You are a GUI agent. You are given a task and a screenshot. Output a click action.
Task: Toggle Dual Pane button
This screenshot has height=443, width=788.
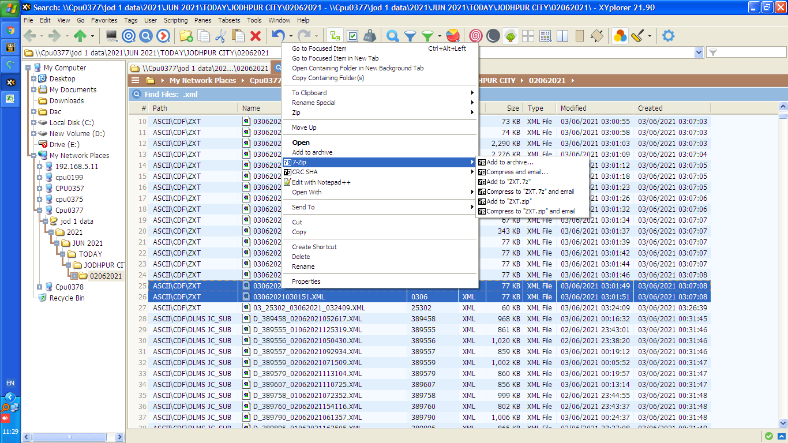click(562, 36)
